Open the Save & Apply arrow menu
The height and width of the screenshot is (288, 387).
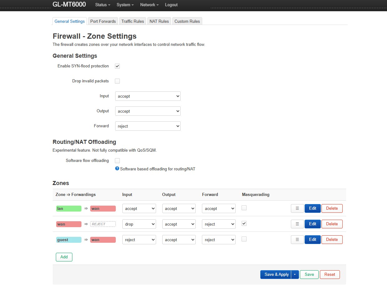(x=295, y=275)
